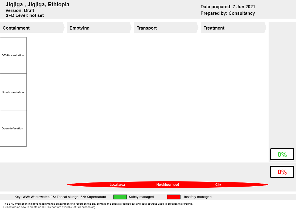Viewport: 296px width, 209px height.
Task: Click Prepared by: Consultancy text
Action: pyautogui.click(x=228, y=13)
